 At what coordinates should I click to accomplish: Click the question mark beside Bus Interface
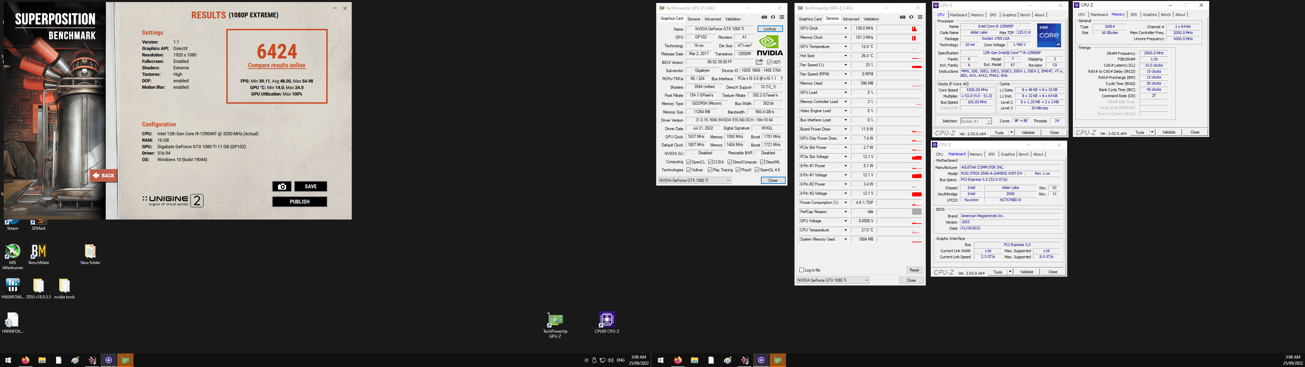point(782,78)
